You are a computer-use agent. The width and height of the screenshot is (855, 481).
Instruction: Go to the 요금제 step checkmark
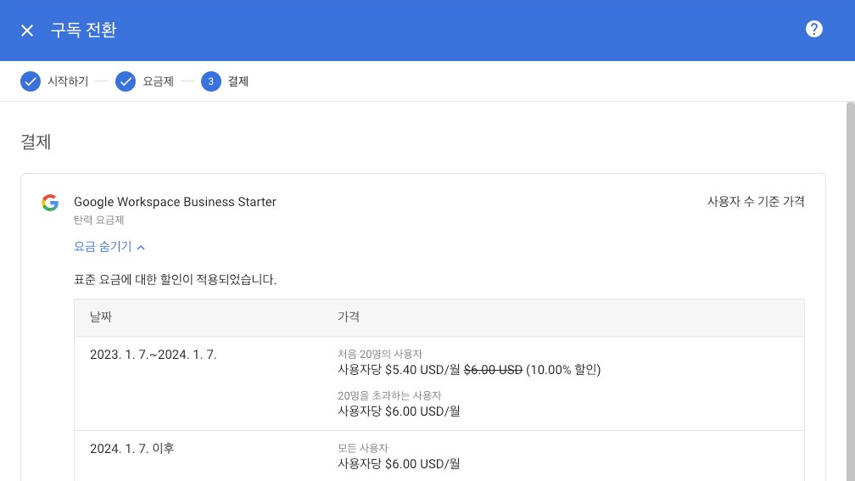coord(126,81)
